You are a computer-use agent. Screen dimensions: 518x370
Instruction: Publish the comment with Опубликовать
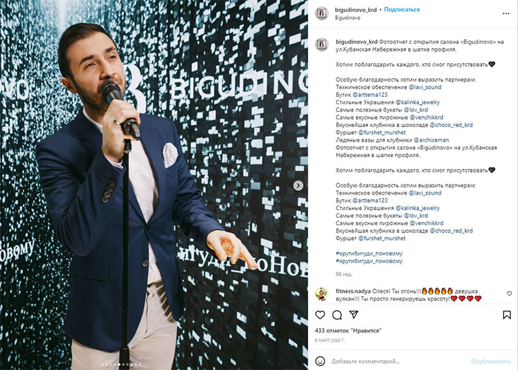click(490, 361)
